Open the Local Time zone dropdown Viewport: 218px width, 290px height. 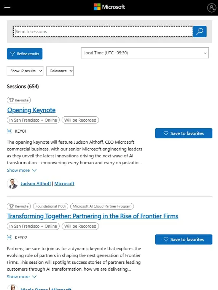pos(145,53)
